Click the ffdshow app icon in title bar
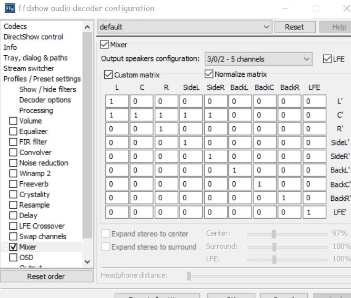This screenshot has height=298, width=351. pyautogui.click(x=10, y=8)
